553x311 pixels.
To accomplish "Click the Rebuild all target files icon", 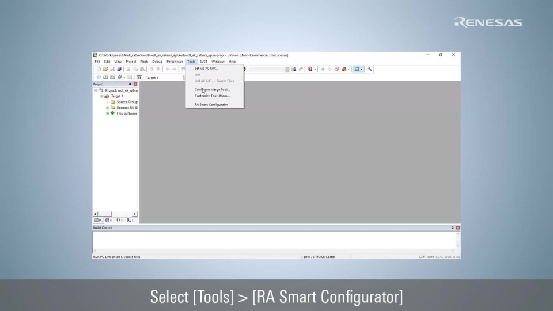I will [x=112, y=77].
